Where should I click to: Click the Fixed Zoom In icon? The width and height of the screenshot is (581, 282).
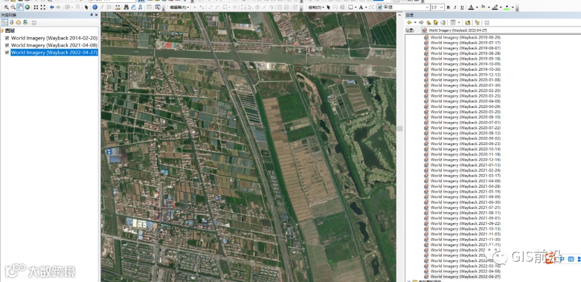coord(36,7)
